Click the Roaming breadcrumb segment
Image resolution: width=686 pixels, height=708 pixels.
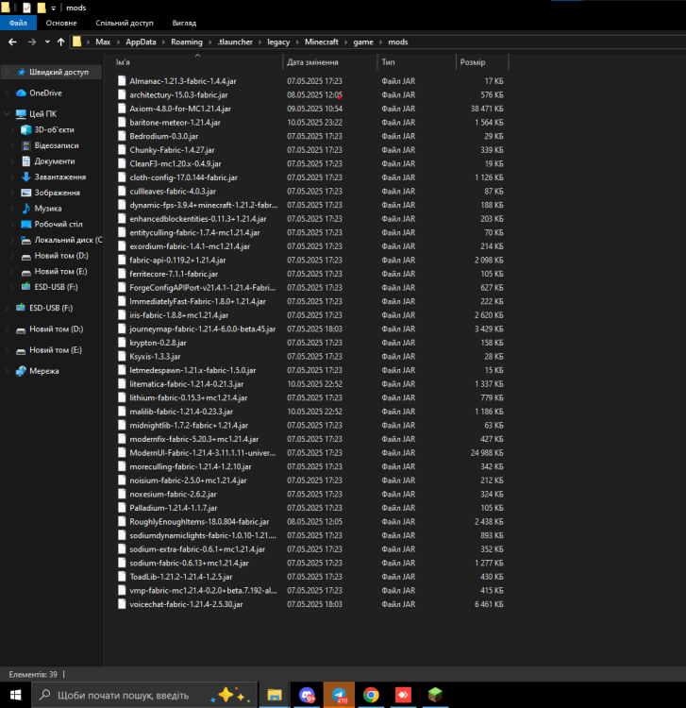(187, 42)
